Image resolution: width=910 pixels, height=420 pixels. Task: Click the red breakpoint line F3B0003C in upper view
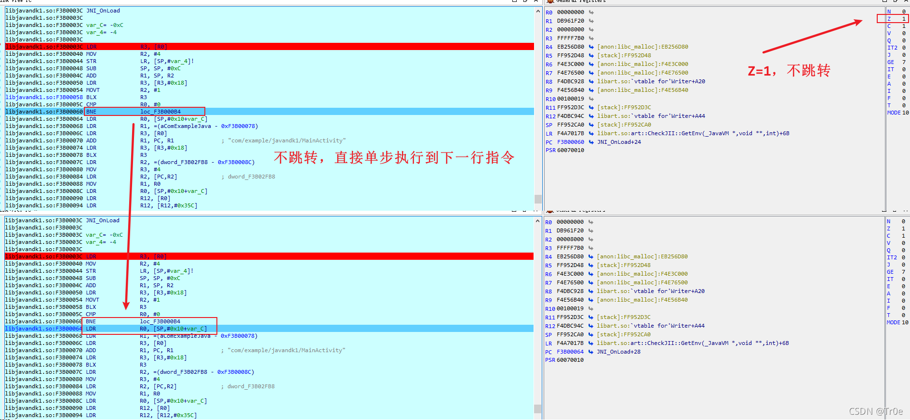pyautogui.click(x=269, y=47)
